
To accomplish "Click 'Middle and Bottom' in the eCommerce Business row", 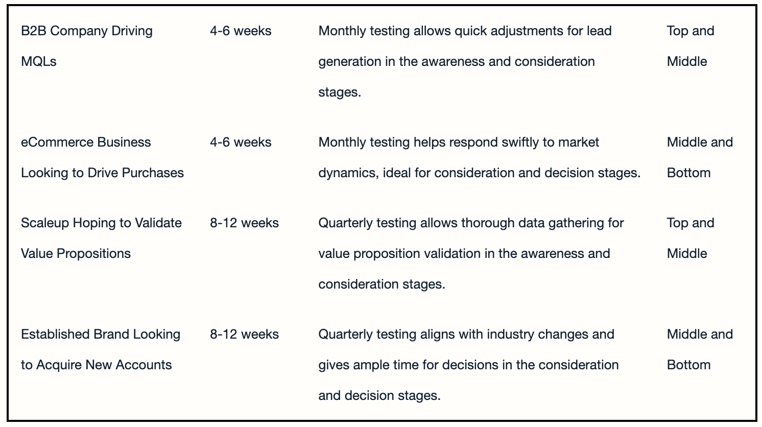I will [x=700, y=157].
